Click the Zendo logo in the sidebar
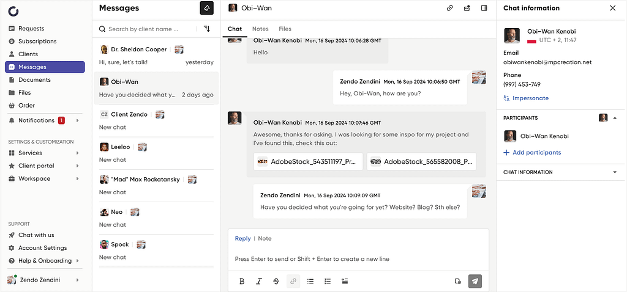Viewport: 627px width, 292px height. [13, 11]
